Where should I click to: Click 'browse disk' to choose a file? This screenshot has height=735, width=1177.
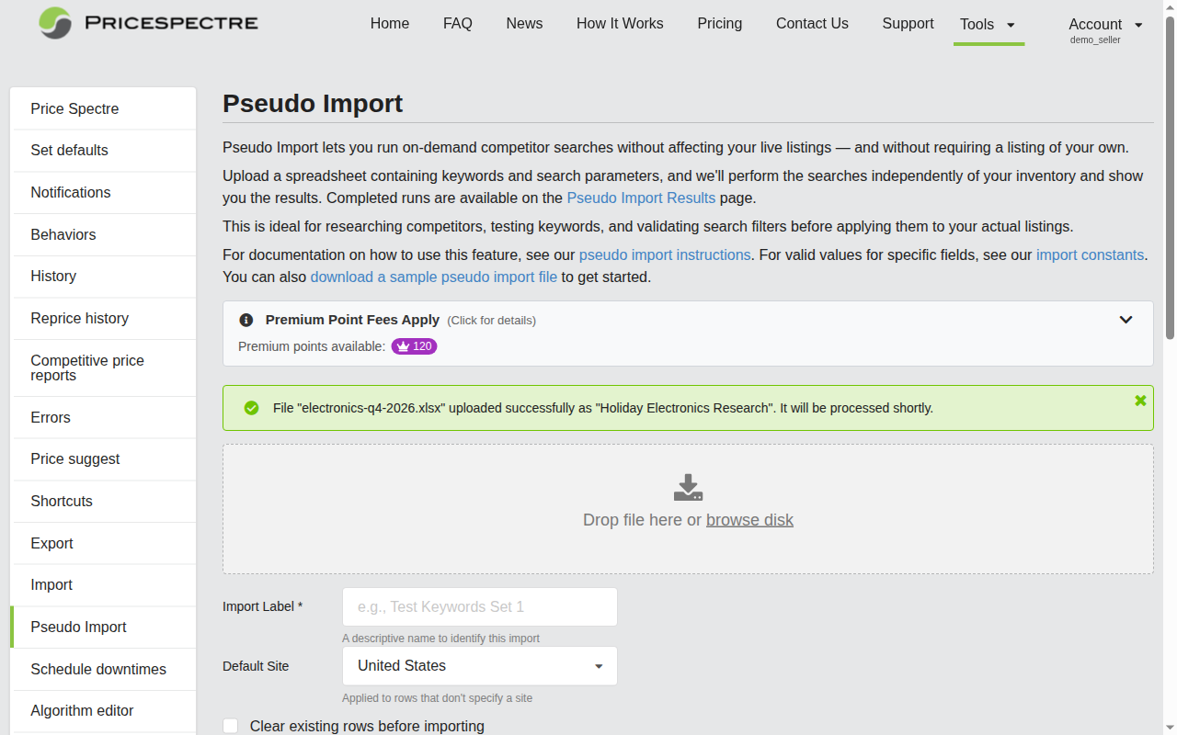pyautogui.click(x=749, y=520)
